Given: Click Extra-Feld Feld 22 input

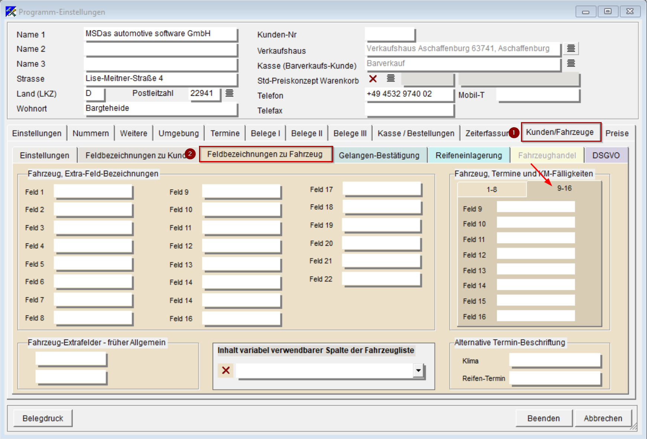Looking at the screenshot, I should pos(382,279).
